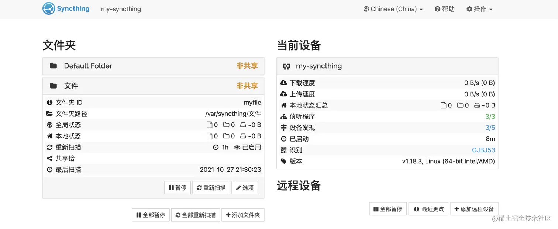Click the home icon beside 本地状态
This screenshot has height=229, width=558.
(50, 136)
